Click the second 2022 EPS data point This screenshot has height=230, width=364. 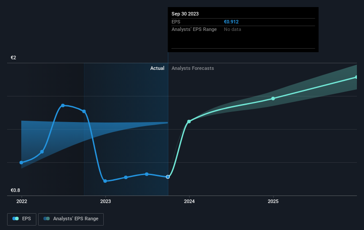pos(42,152)
